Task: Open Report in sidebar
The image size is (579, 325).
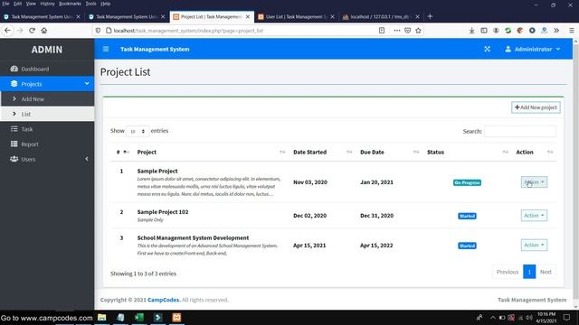Action: pos(47,144)
